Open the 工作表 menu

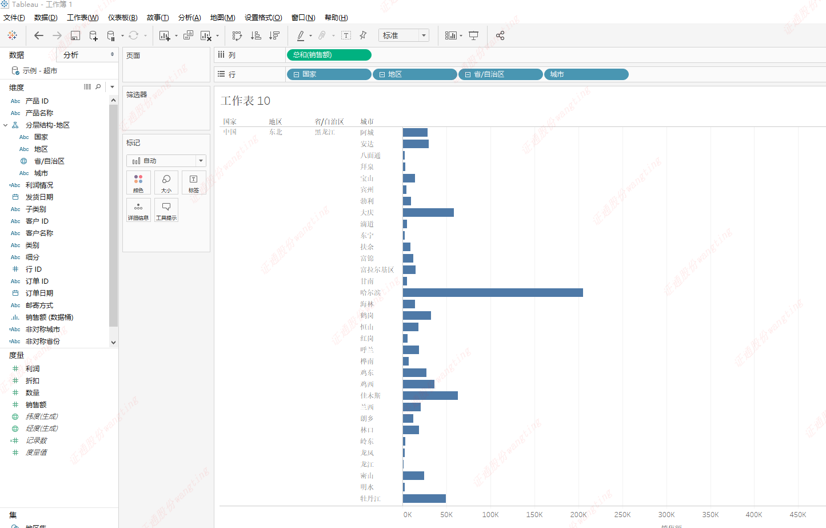tap(83, 18)
